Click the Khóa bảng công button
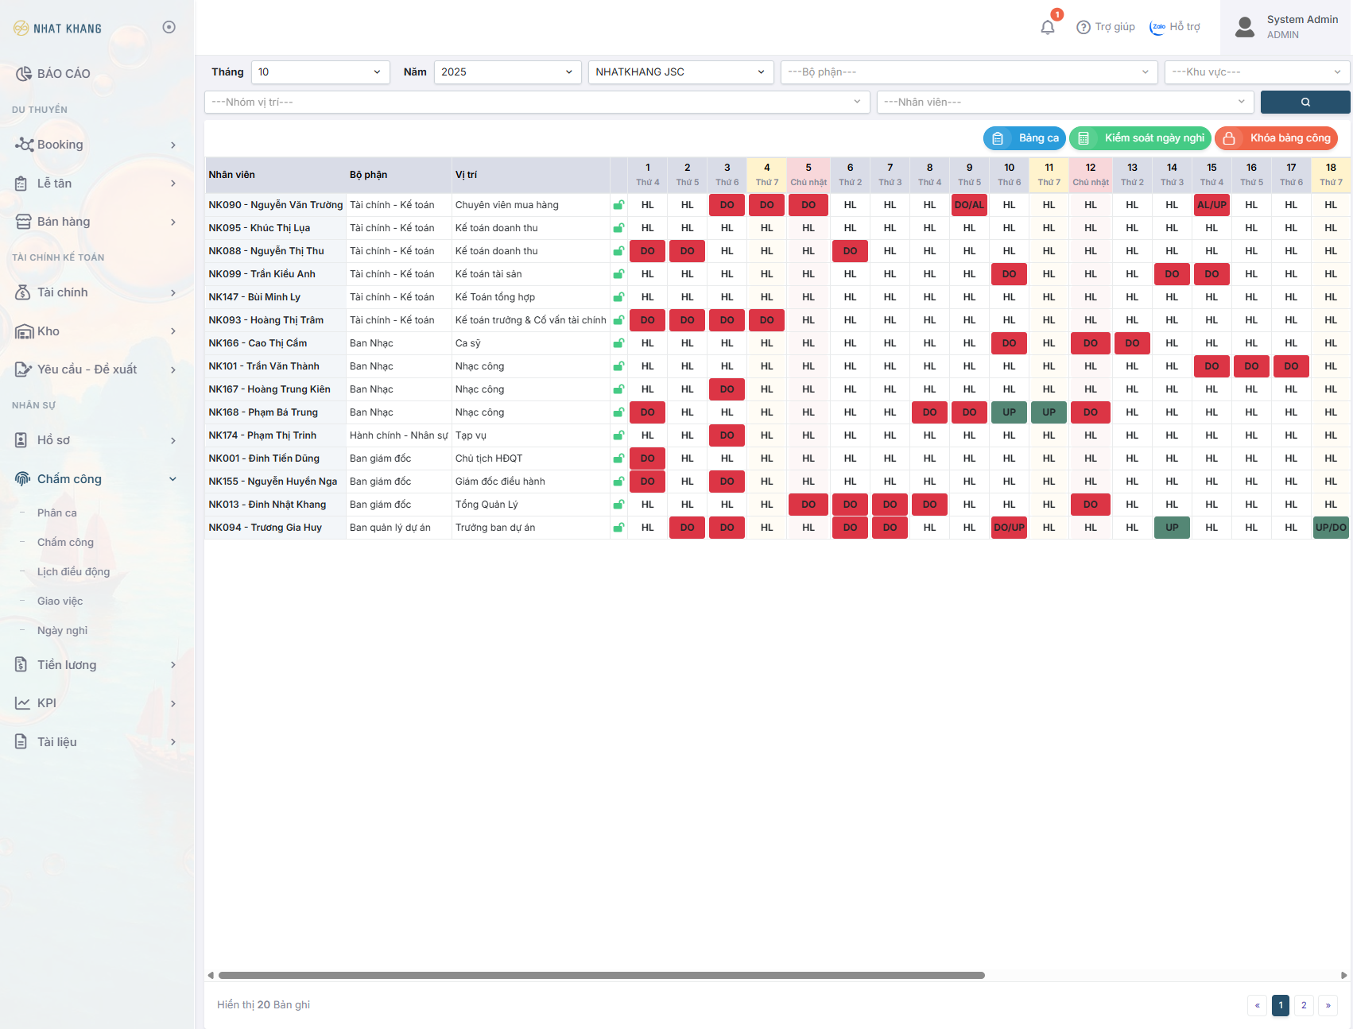The width and height of the screenshot is (1353, 1029). click(1276, 138)
